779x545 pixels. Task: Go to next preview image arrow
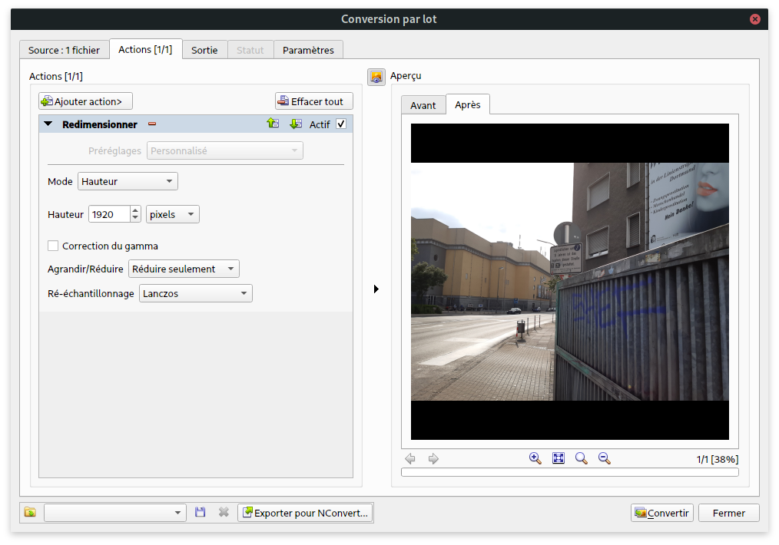pos(433,458)
